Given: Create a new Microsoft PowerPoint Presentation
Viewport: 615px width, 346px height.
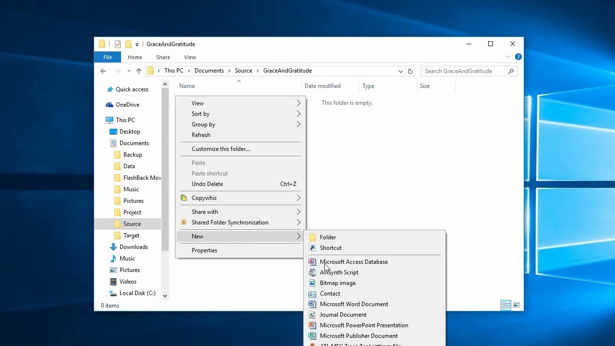Looking at the screenshot, I should 375,325.
